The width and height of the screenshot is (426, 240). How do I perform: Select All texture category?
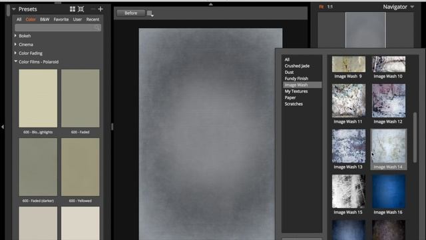(287, 59)
